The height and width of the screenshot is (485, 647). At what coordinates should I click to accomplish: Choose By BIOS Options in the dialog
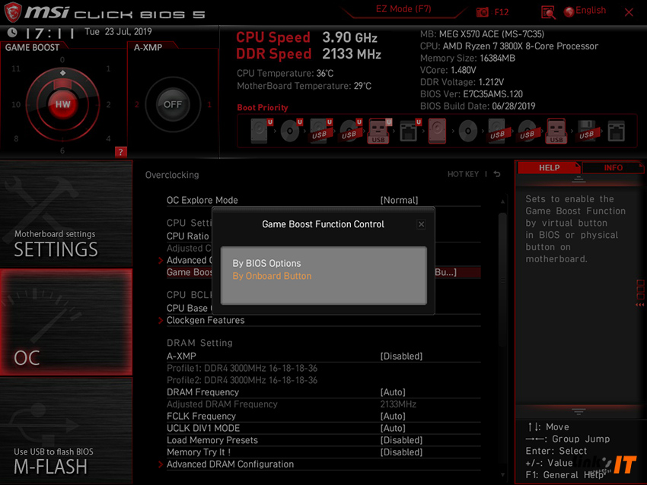pos(266,263)
